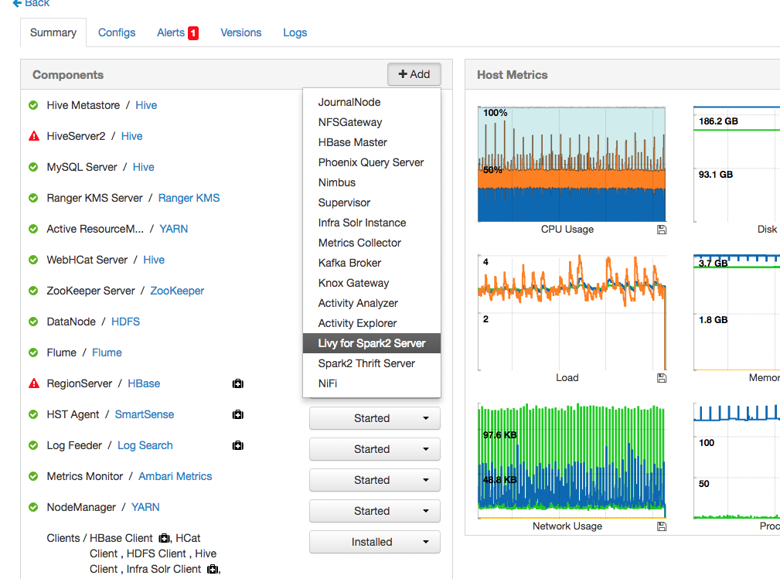Click the red alert icon next to HiveServer2

(x=32, y=136)
